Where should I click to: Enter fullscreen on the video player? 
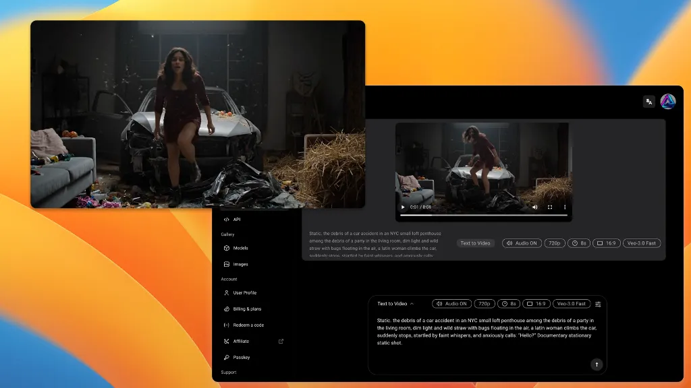550,207
